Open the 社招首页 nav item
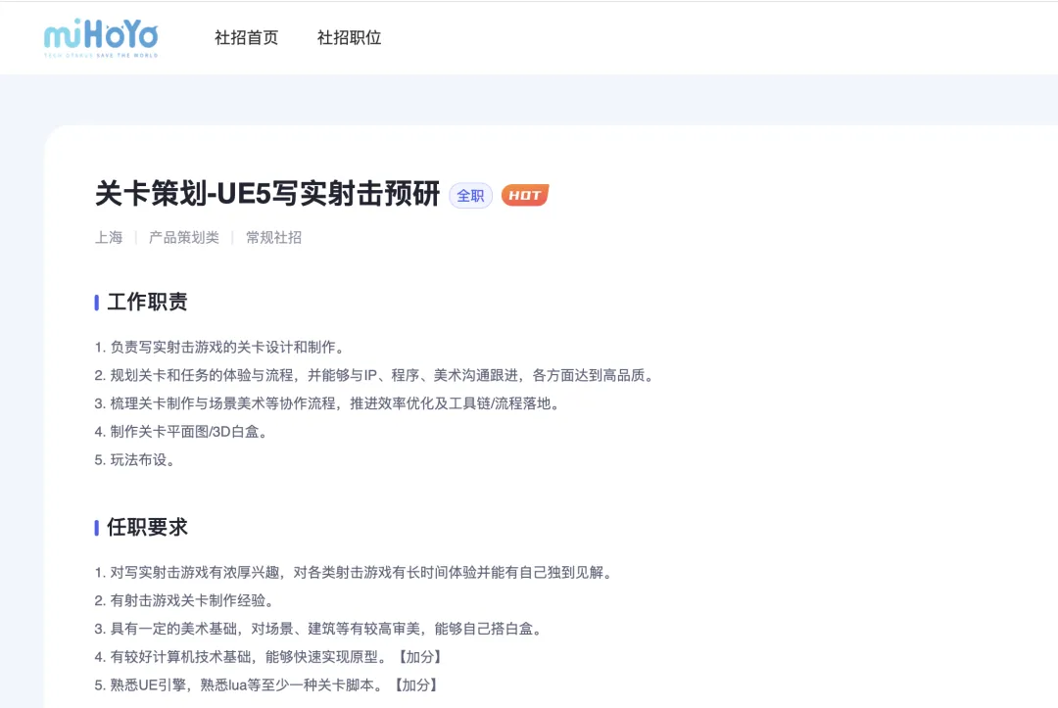 tap(246, 38)
